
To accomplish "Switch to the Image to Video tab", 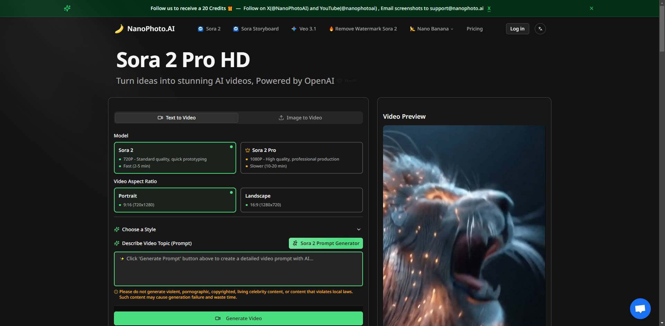I will [x=300, y=118].
